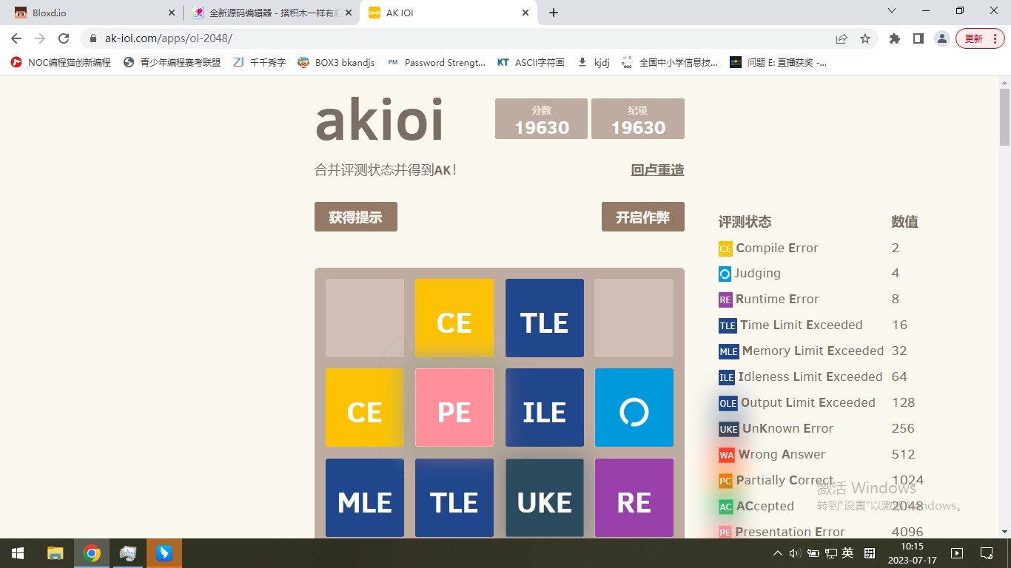Click the akioi page title
Viewport: 1011px width, 568px height.
point(379,119)
